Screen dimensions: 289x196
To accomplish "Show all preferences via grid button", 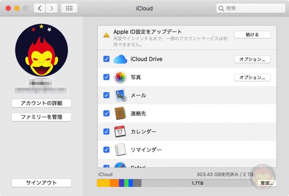I will click(69, 8).
